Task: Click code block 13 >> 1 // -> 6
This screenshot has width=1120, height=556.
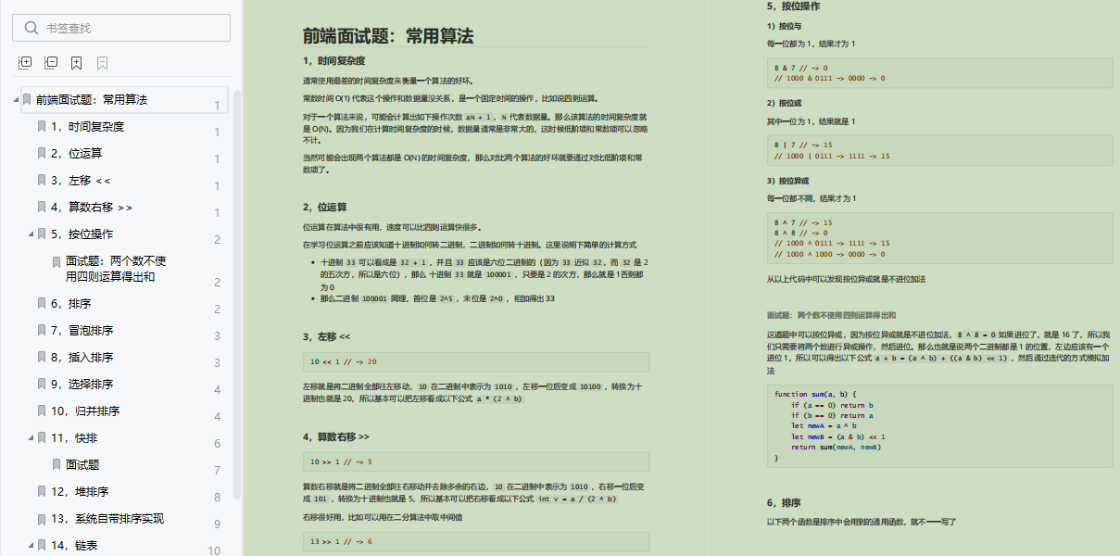Action: (x=476, y=541)
